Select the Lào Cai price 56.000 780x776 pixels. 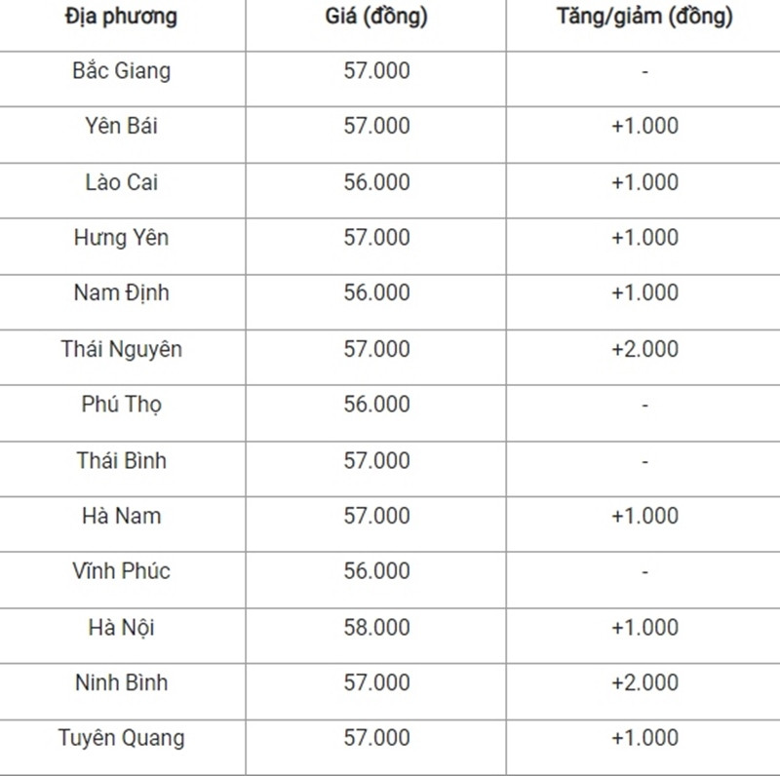376,182
